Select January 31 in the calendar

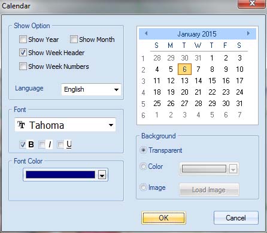pyautogui.click(x=239, y=104)
